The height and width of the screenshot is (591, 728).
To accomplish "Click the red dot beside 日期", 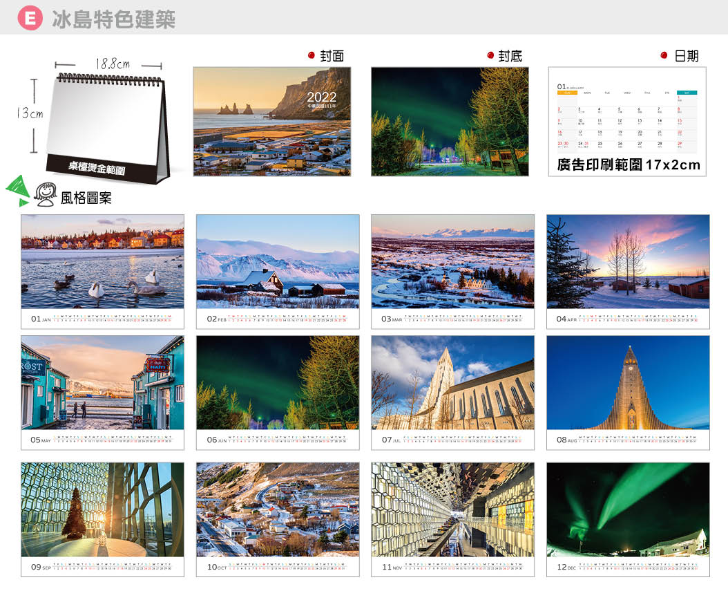I will click(664, 55).
